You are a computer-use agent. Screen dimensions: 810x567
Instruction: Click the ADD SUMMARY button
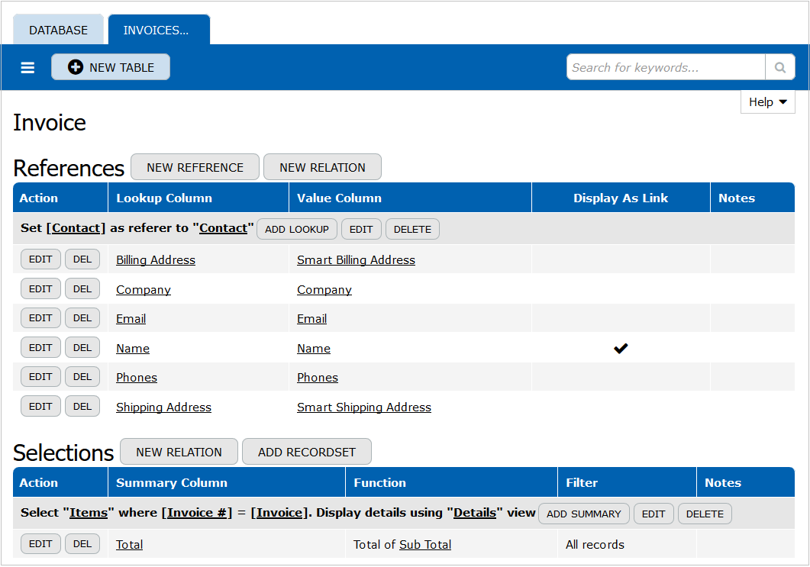coord(584,514)
